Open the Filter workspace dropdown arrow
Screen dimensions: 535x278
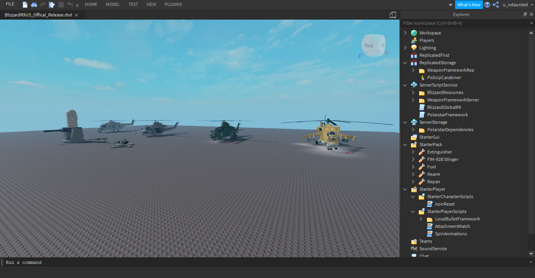[531, 23]
